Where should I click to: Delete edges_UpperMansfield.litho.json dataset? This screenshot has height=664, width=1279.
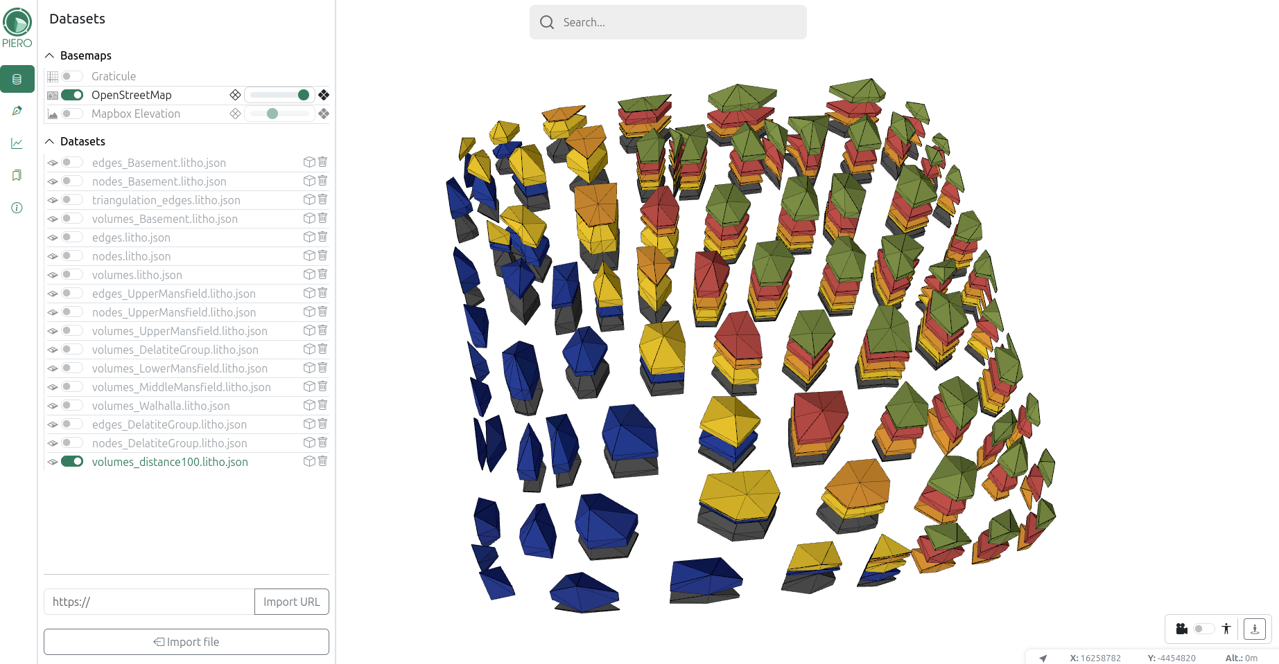322,293
